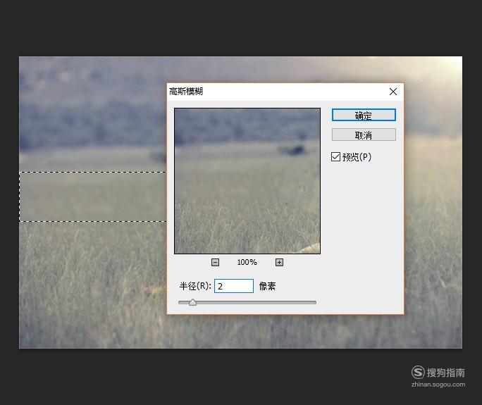Click the radius slider handle
Image resolution: width=482 pixels, height=405 pixels.
[193, 302]
